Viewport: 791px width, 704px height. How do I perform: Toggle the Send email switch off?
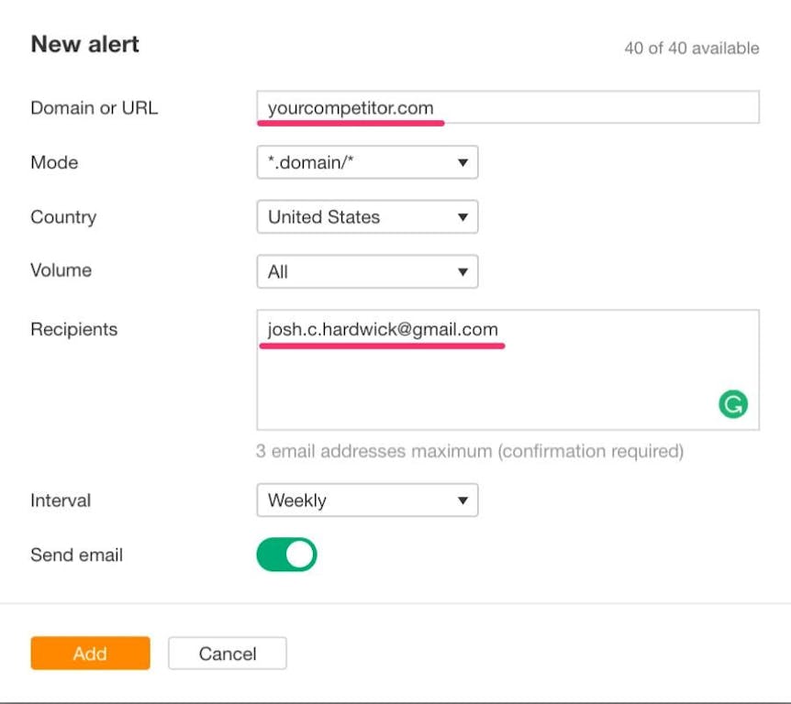(x=286, y=555)
